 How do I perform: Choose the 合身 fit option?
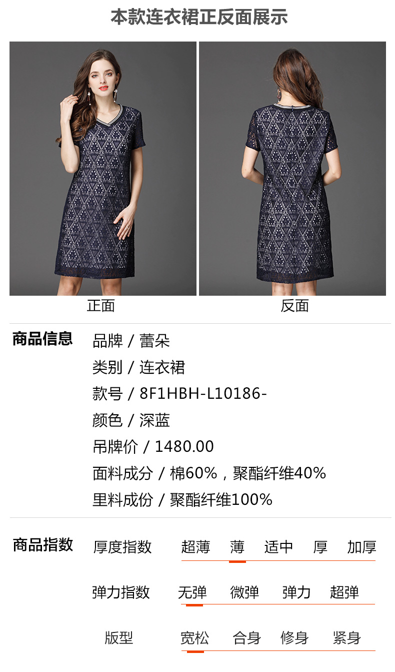(247, 638)
